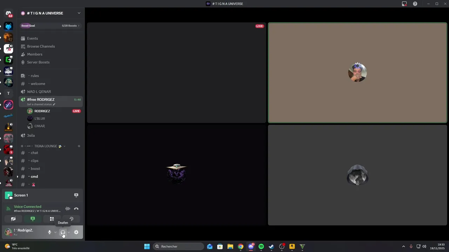Open activities launcher button

coord(52,219)
